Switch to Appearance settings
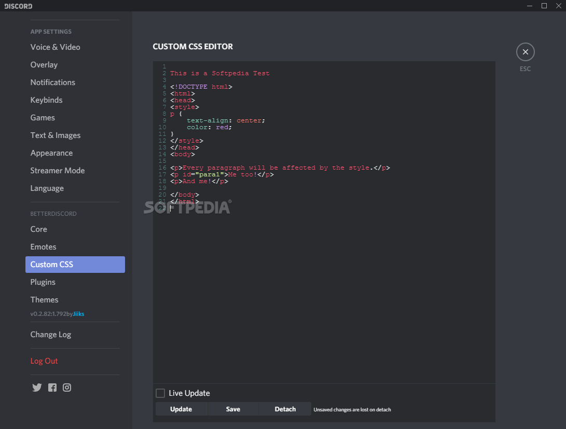Viewport: 566px width, 429px height. (x=51, y=153)
